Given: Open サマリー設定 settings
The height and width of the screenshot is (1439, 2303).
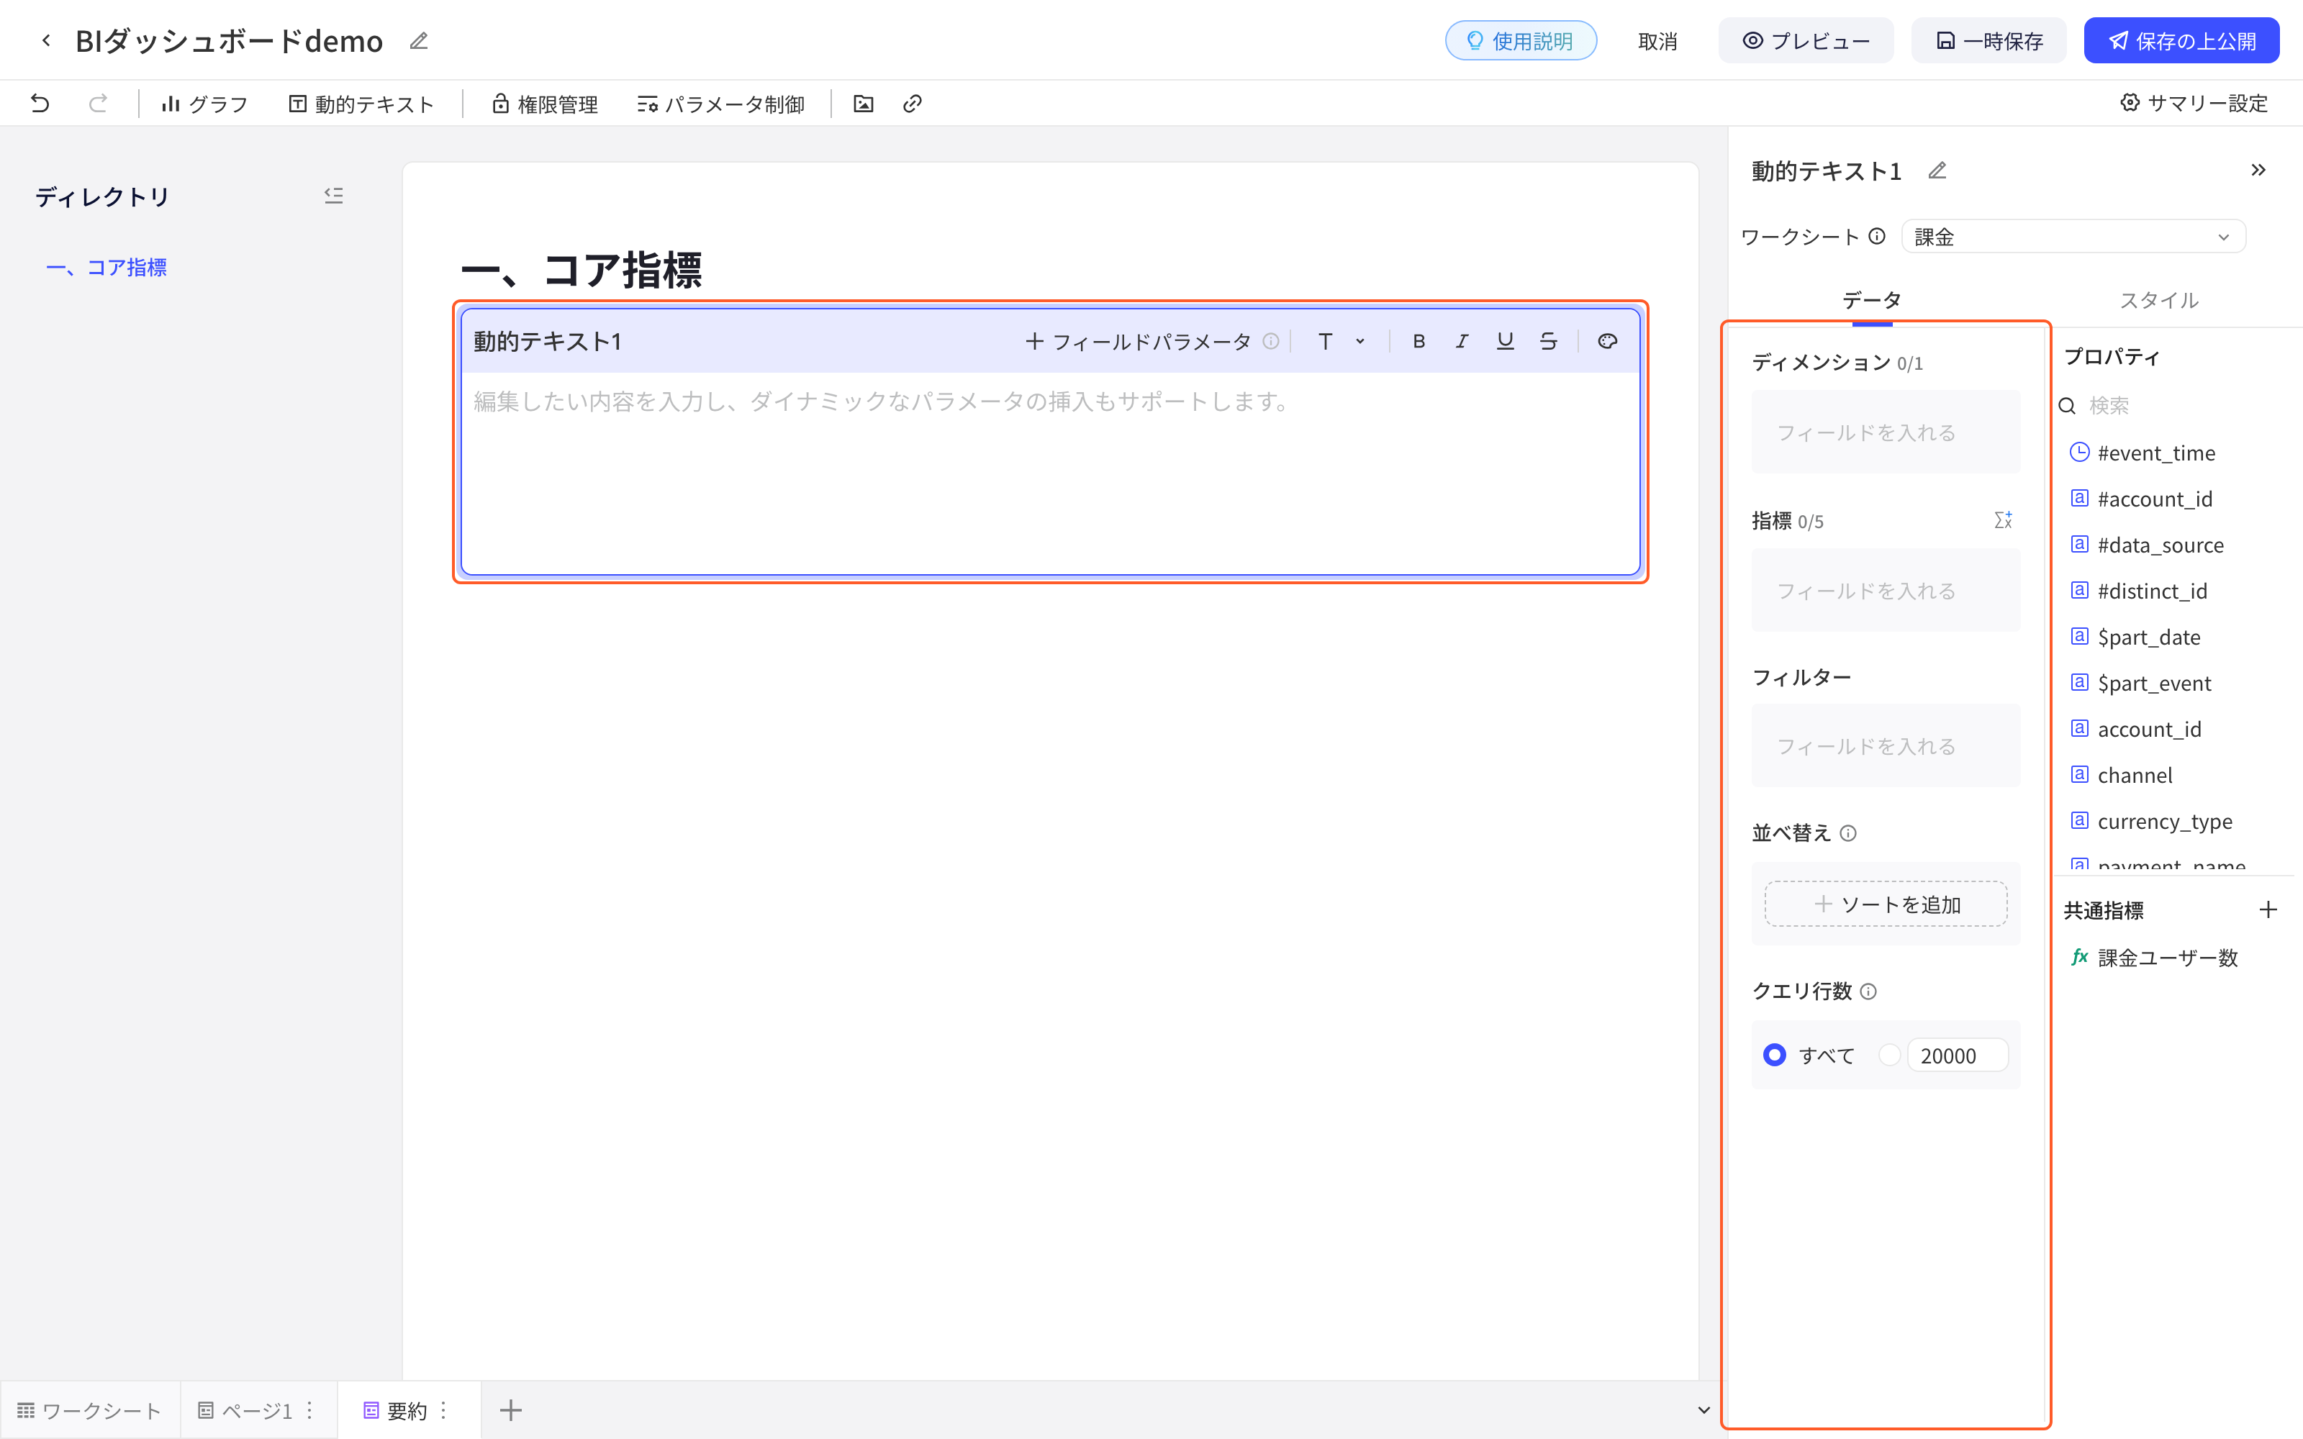Looking at the screenshot, I should click(2194, 103).
